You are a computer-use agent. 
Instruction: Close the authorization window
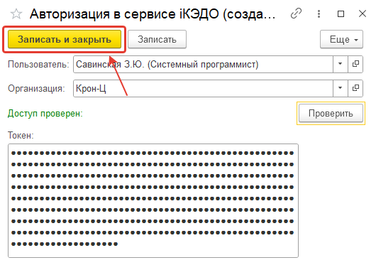point(363,13)
